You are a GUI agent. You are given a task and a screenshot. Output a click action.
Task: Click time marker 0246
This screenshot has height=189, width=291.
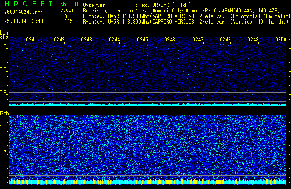(x=170, y=40)
